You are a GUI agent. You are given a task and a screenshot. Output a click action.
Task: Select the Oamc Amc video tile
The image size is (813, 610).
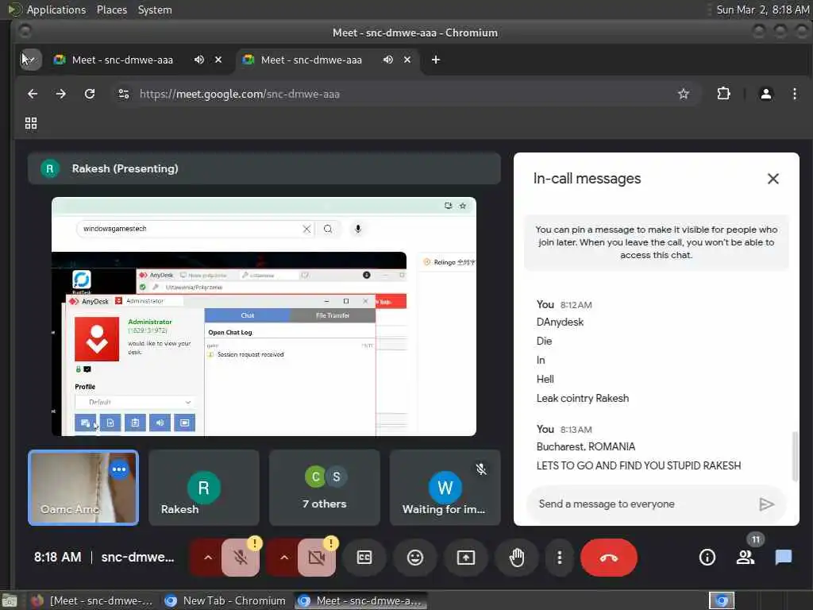tap(83, 488)
